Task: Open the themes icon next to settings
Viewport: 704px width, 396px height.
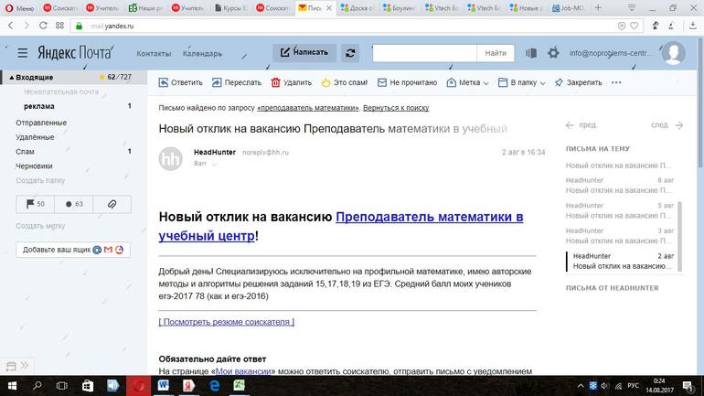Action: [x=530, y=53]
